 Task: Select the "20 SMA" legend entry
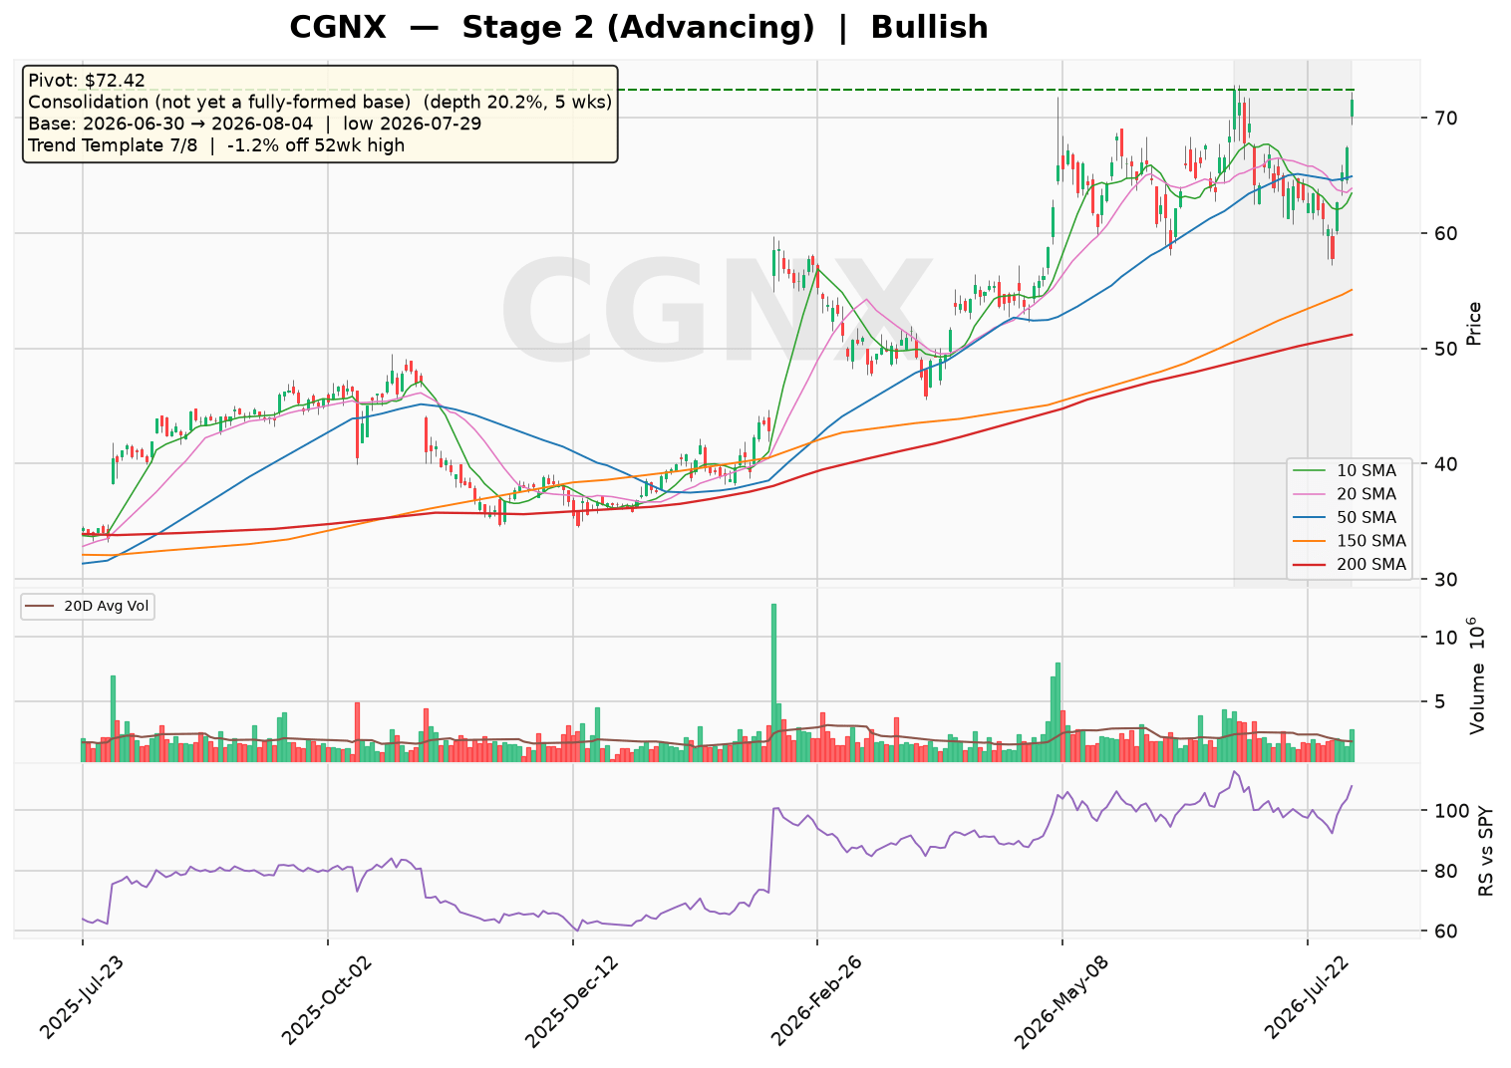click(x=1348, y=494)
